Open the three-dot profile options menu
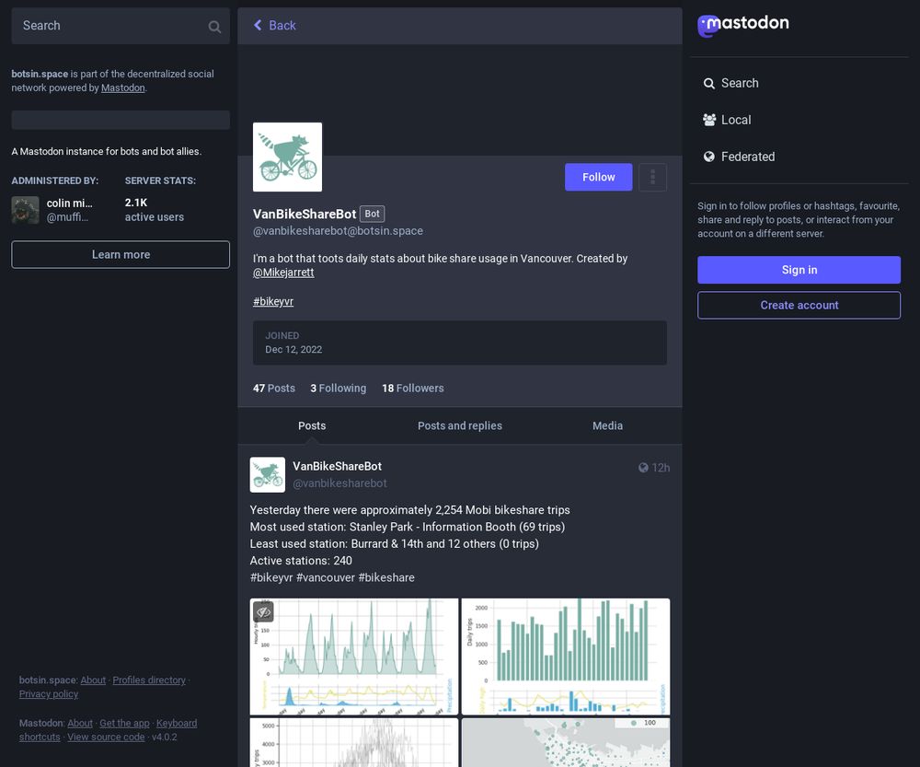920x767 pixels. click(652, 177)
